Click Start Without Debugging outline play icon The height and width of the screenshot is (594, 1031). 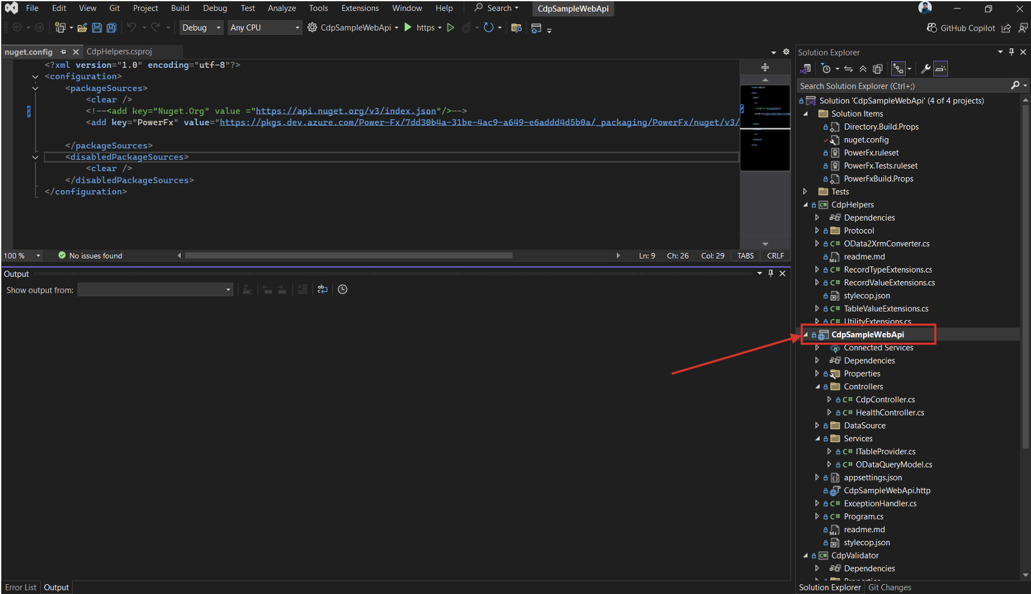(451, 28)
